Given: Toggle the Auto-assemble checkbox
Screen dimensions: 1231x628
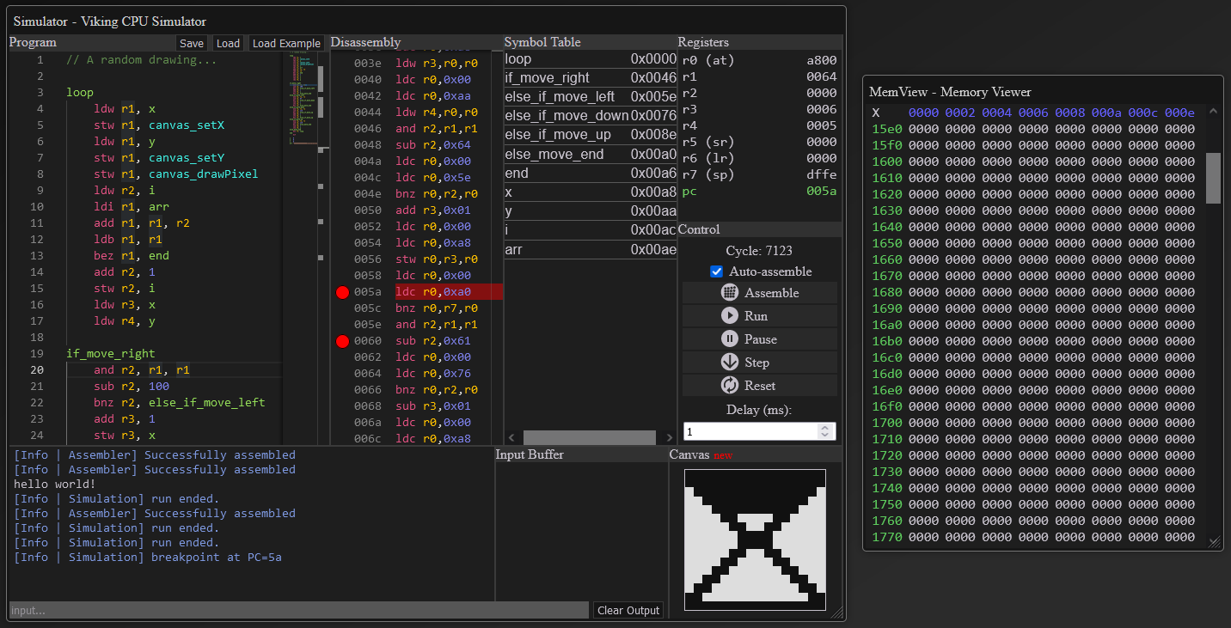Looking at the screenshot, I should (716, 271).
